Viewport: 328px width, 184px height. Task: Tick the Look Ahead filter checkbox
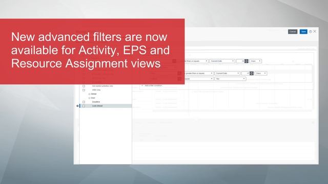[x=84, y=106]
